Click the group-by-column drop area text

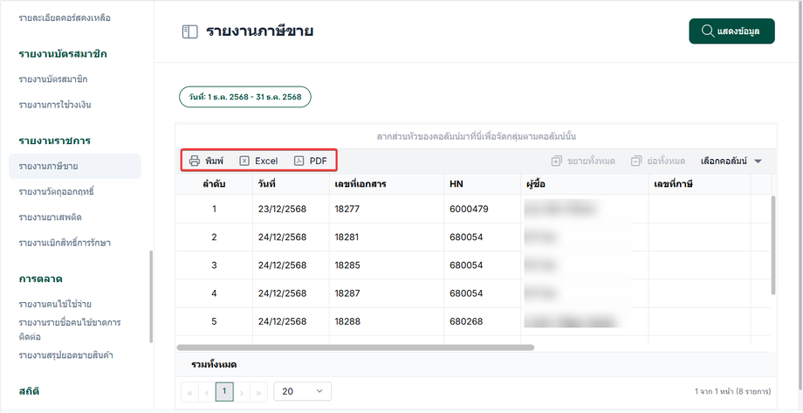477,137
